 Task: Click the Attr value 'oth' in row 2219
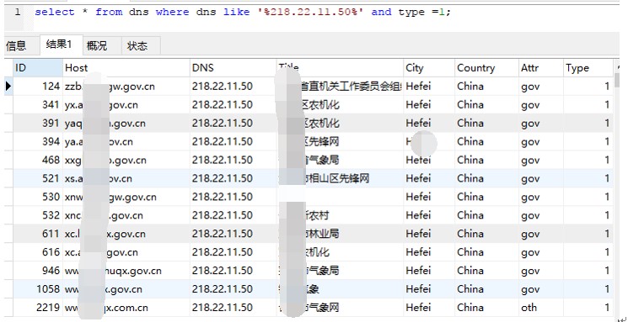pos(541,307)
